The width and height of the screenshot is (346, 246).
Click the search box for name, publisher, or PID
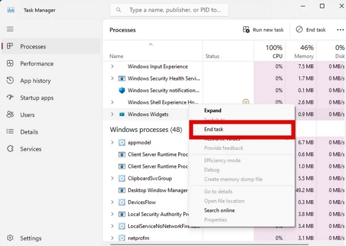pyautogui.click(x=169, y=10)
